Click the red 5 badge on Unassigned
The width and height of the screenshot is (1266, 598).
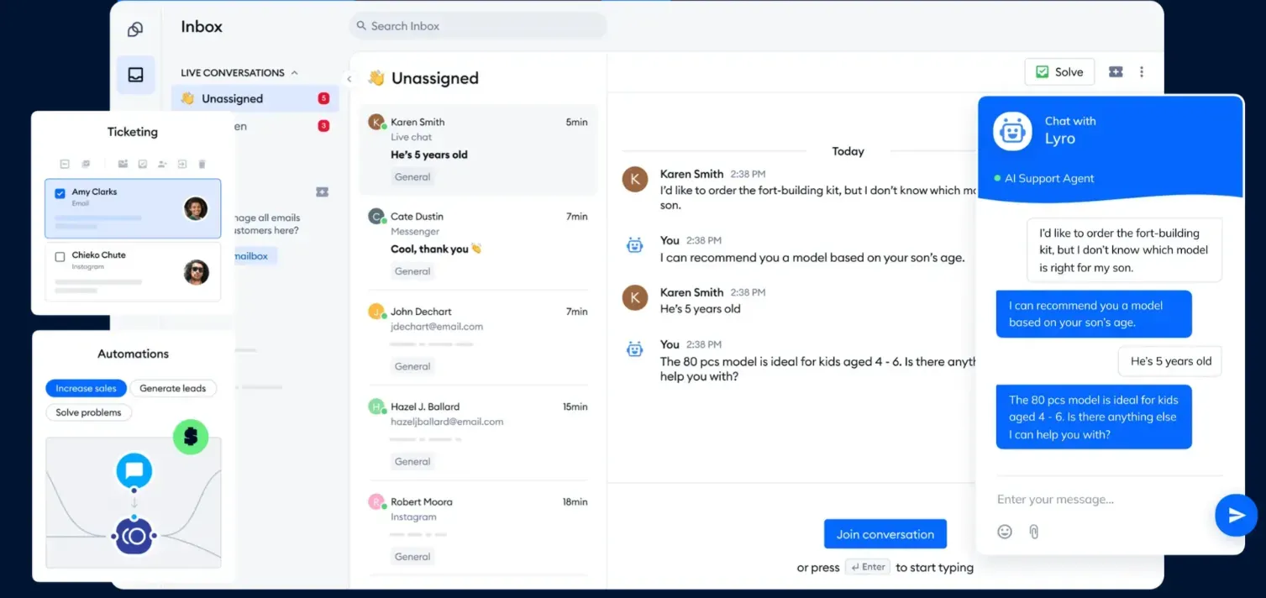pyautogui.click(x=323, y=99)
